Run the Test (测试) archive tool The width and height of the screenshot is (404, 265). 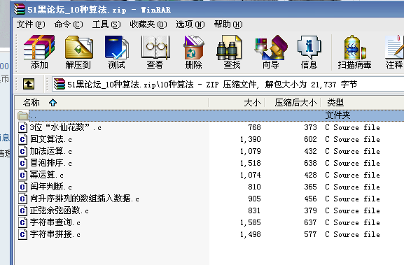pos(117,52)
